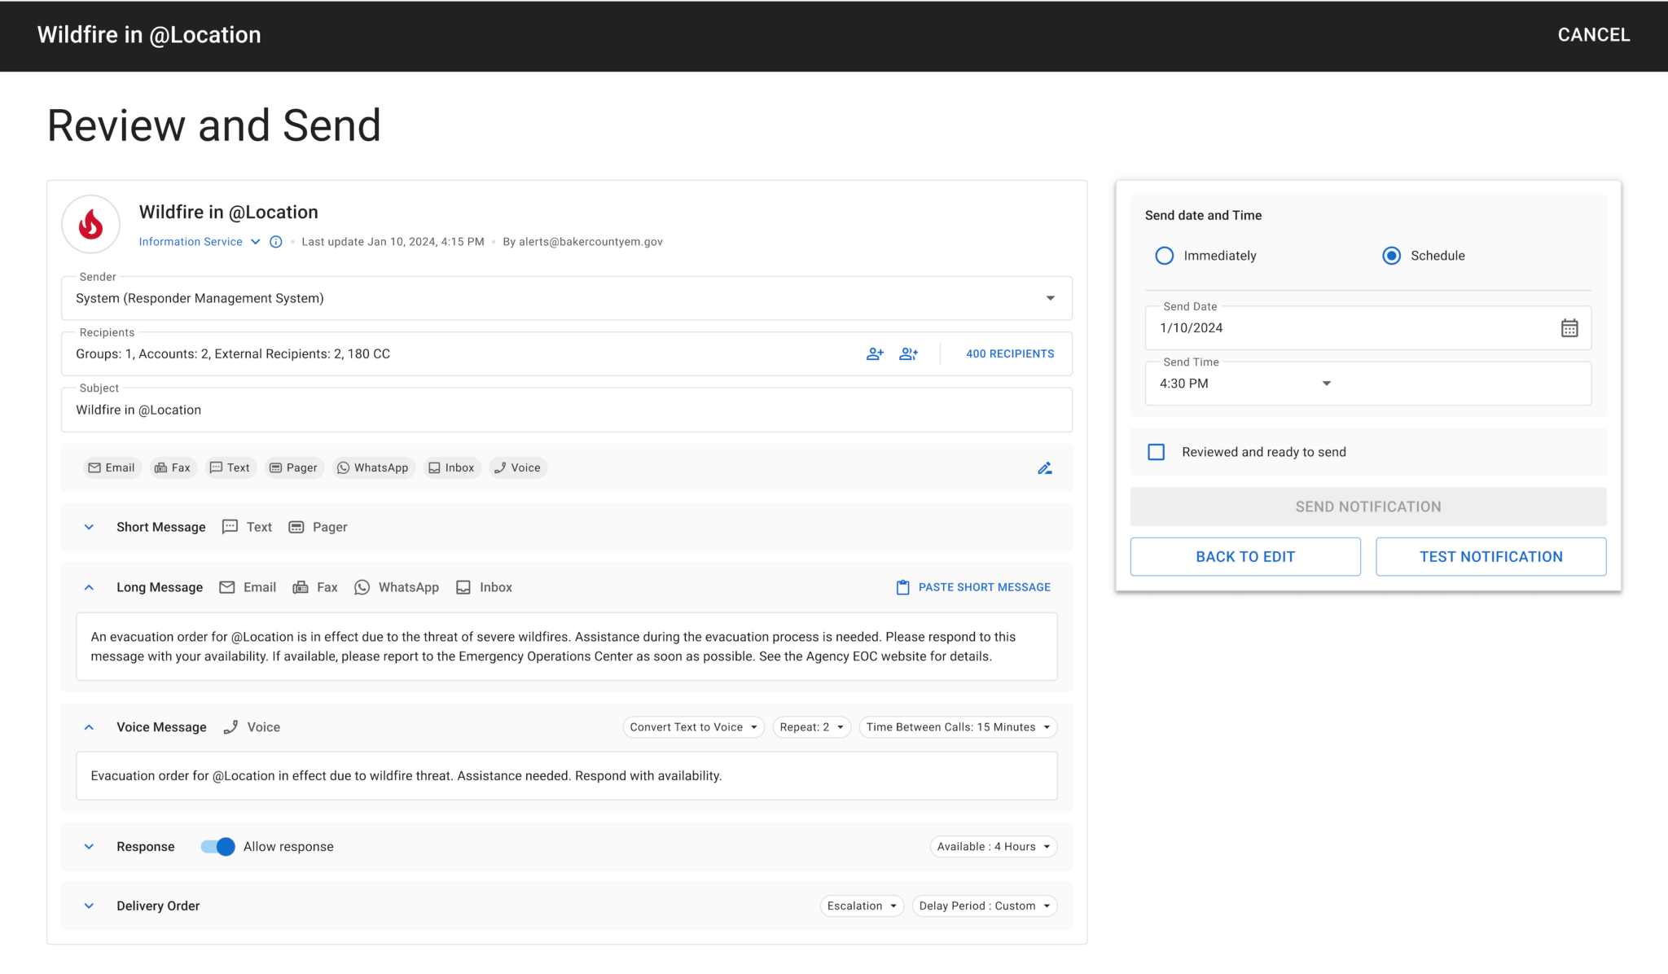
Task: Check Reviewed and ready to send
Action: click(1156, 452)
